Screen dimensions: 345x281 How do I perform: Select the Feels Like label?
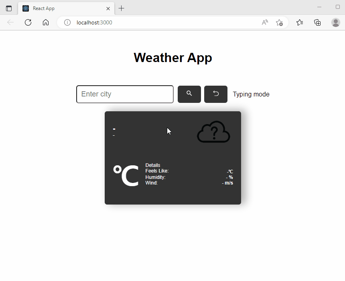(x=157, y=171)
